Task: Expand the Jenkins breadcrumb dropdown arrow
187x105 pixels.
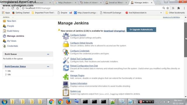Action: coord(13,17)
